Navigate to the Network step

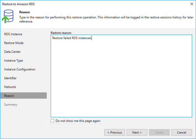(10, 87)
